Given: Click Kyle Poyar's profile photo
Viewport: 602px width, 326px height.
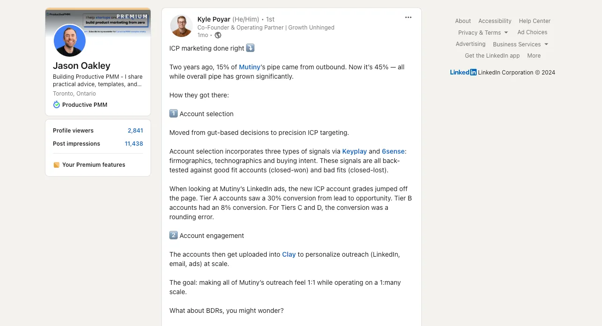Looking at the screenshot, I should click(181, 26).
